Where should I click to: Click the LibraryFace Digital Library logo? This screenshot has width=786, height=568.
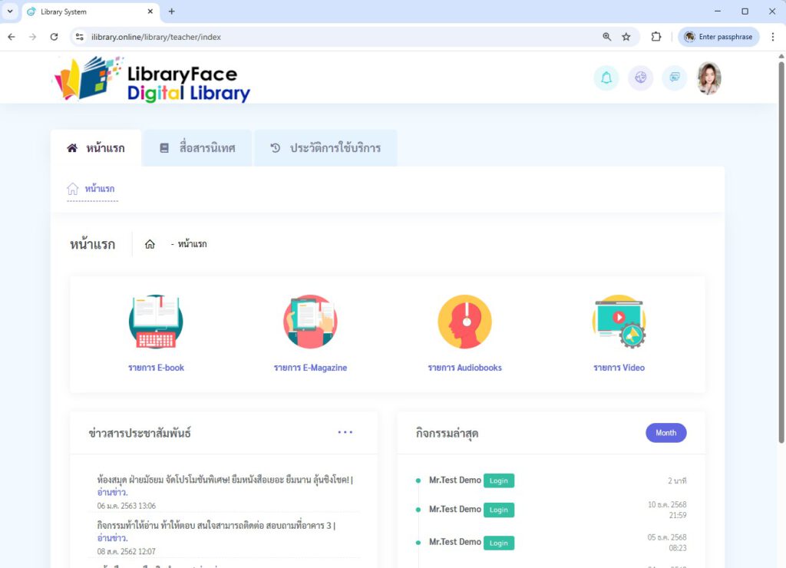point(152,79)
